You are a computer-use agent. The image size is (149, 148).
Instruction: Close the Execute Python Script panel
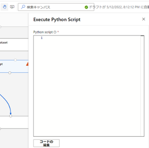coord(144,19)
